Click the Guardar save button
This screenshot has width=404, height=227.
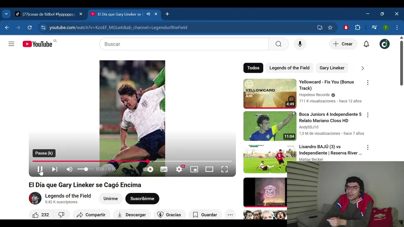pos(205,215)
